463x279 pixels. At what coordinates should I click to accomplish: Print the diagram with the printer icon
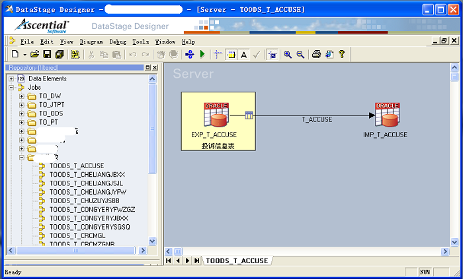point(316,55)
